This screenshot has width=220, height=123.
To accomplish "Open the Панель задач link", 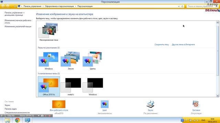I will 11,109.
